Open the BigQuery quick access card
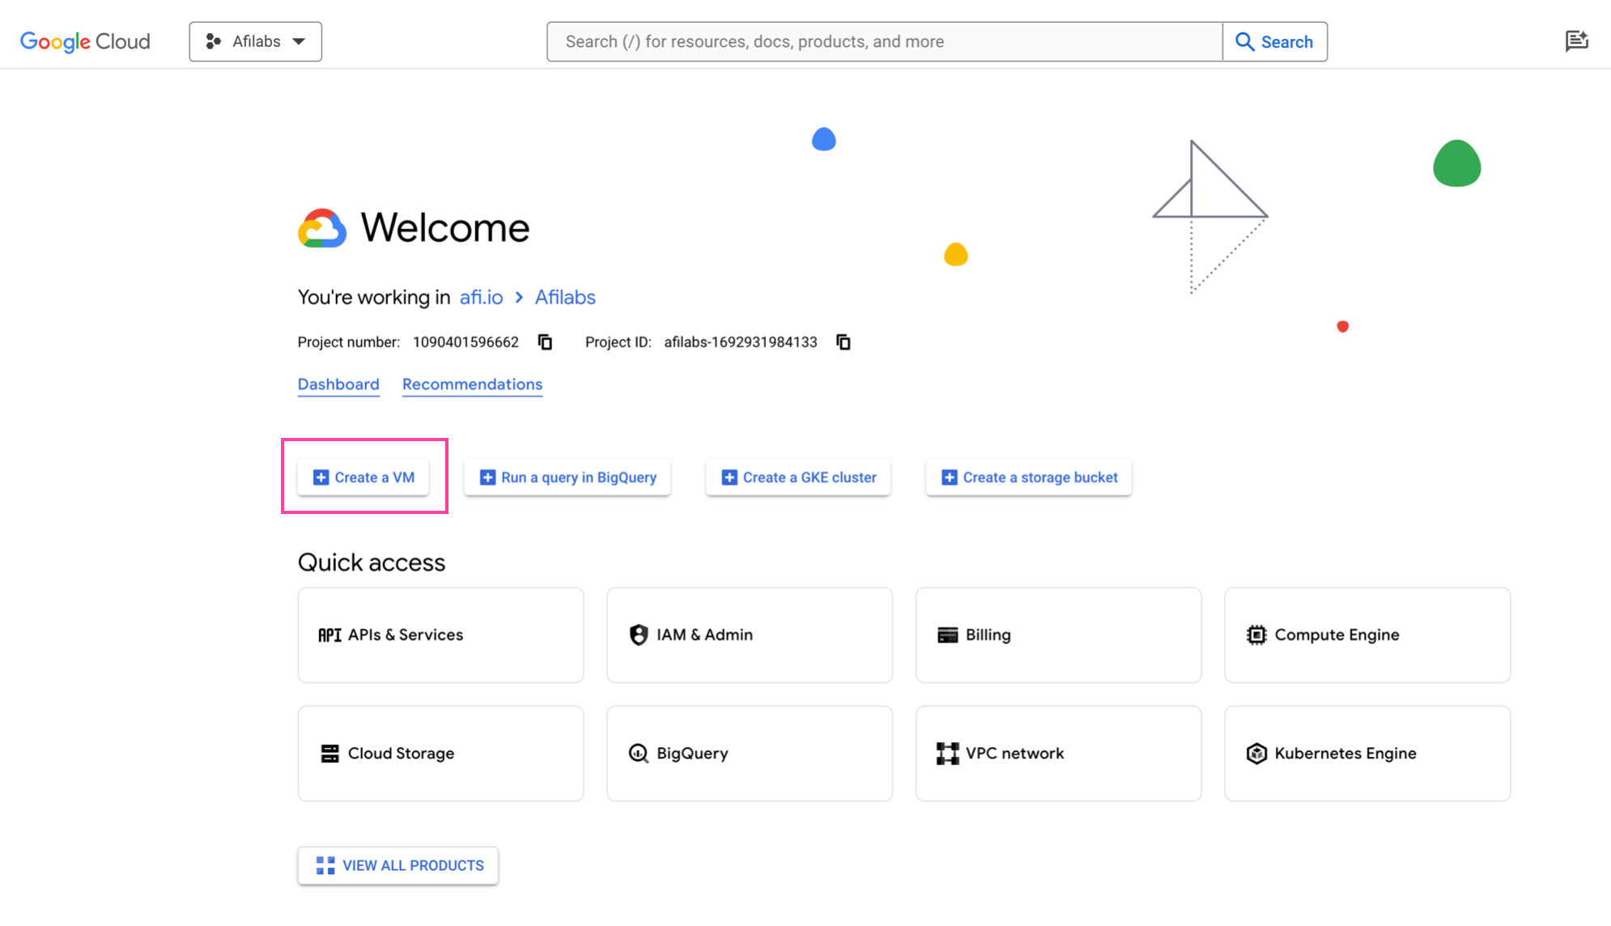The height and width of the screenshot is (926, 1611). coord(749,753)
